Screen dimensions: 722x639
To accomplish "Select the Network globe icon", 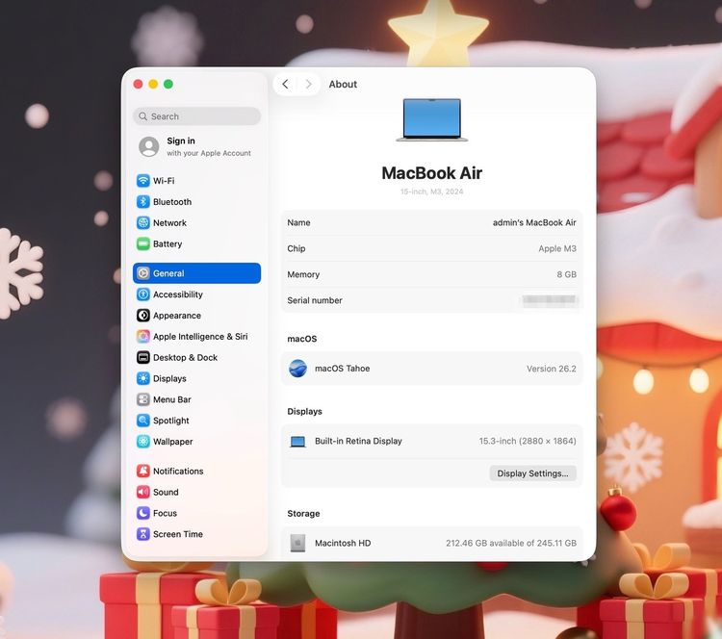I will [x=143, y=223].
